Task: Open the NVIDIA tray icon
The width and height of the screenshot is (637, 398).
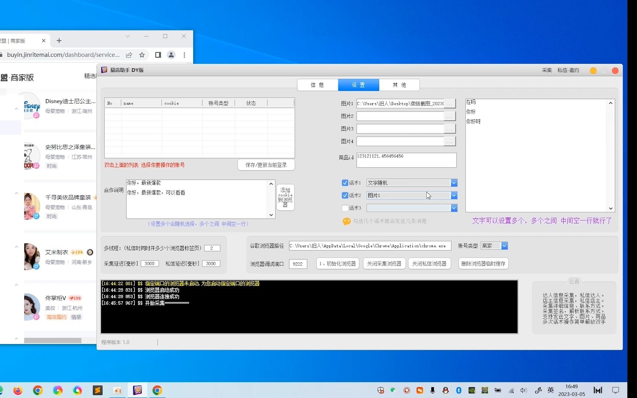Action: coord(471,390)
